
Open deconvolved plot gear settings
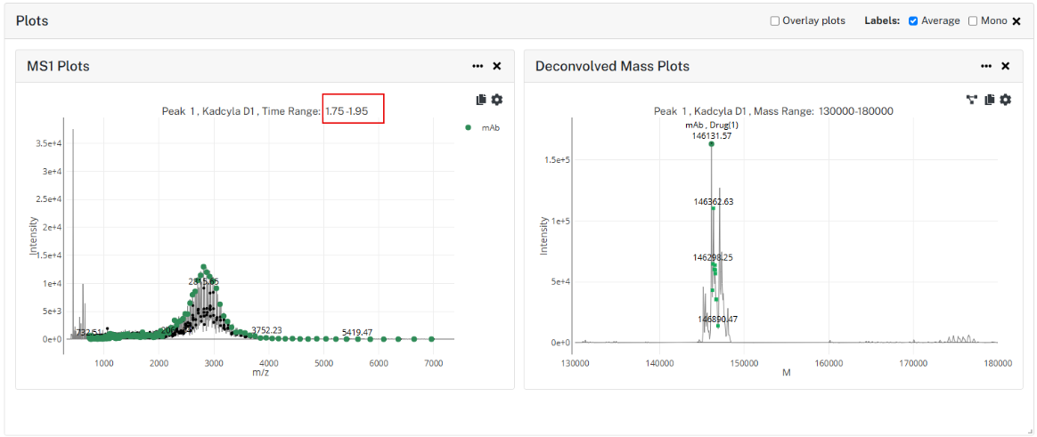coord(1005,100)
